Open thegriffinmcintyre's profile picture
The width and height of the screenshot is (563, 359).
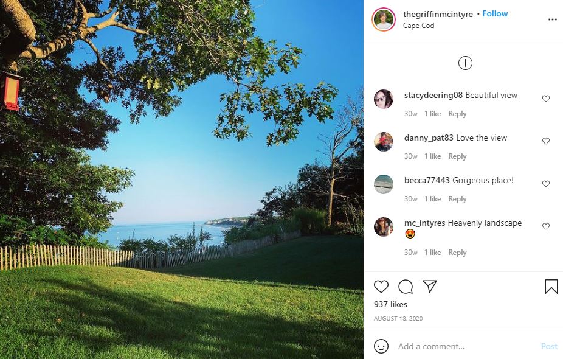[384, 19]
